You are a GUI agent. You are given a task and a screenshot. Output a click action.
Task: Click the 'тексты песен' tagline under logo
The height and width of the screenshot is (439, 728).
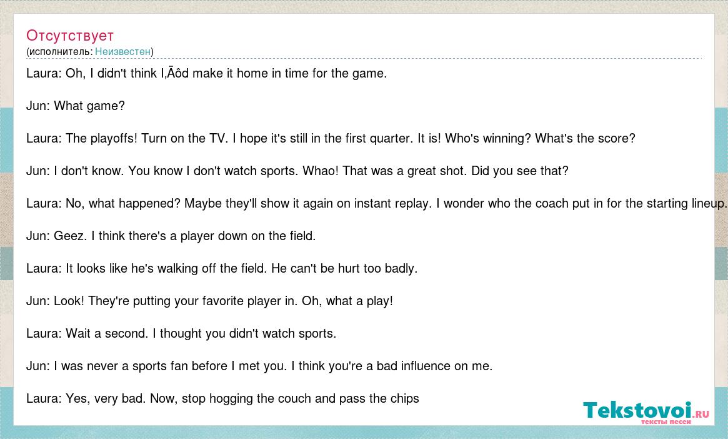click(666, 422)
